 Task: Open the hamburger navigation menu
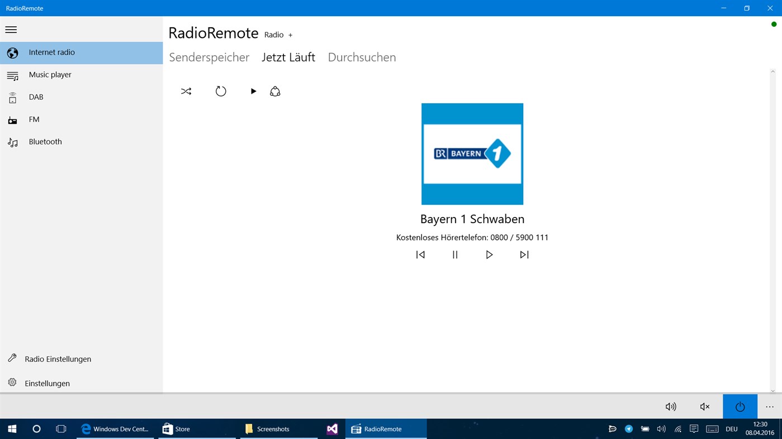pyautogui.click(x=11, y=29)
